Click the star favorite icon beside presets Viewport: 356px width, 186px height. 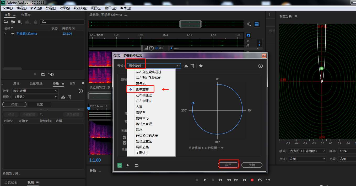[x=201, y=66]
